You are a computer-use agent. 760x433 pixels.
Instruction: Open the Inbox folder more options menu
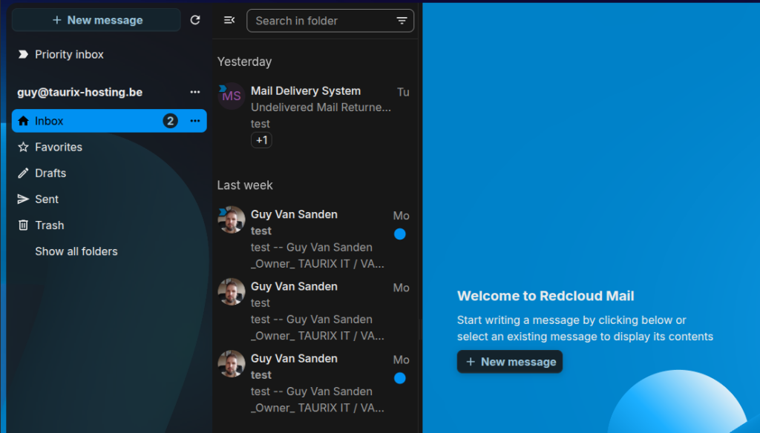tap(195, 121)
